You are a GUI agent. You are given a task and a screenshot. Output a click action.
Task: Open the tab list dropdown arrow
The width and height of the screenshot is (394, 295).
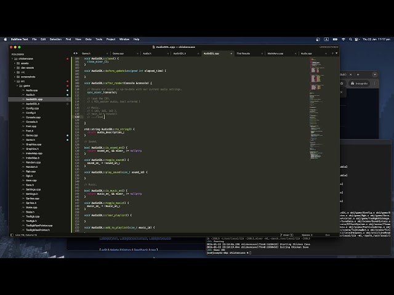(x=337, y=53)
